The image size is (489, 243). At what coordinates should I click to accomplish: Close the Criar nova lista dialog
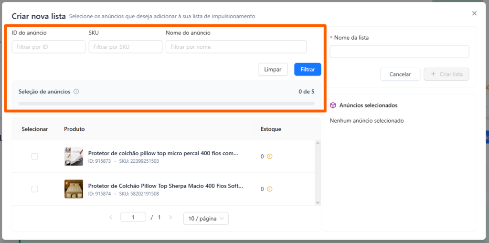[474, 13]
